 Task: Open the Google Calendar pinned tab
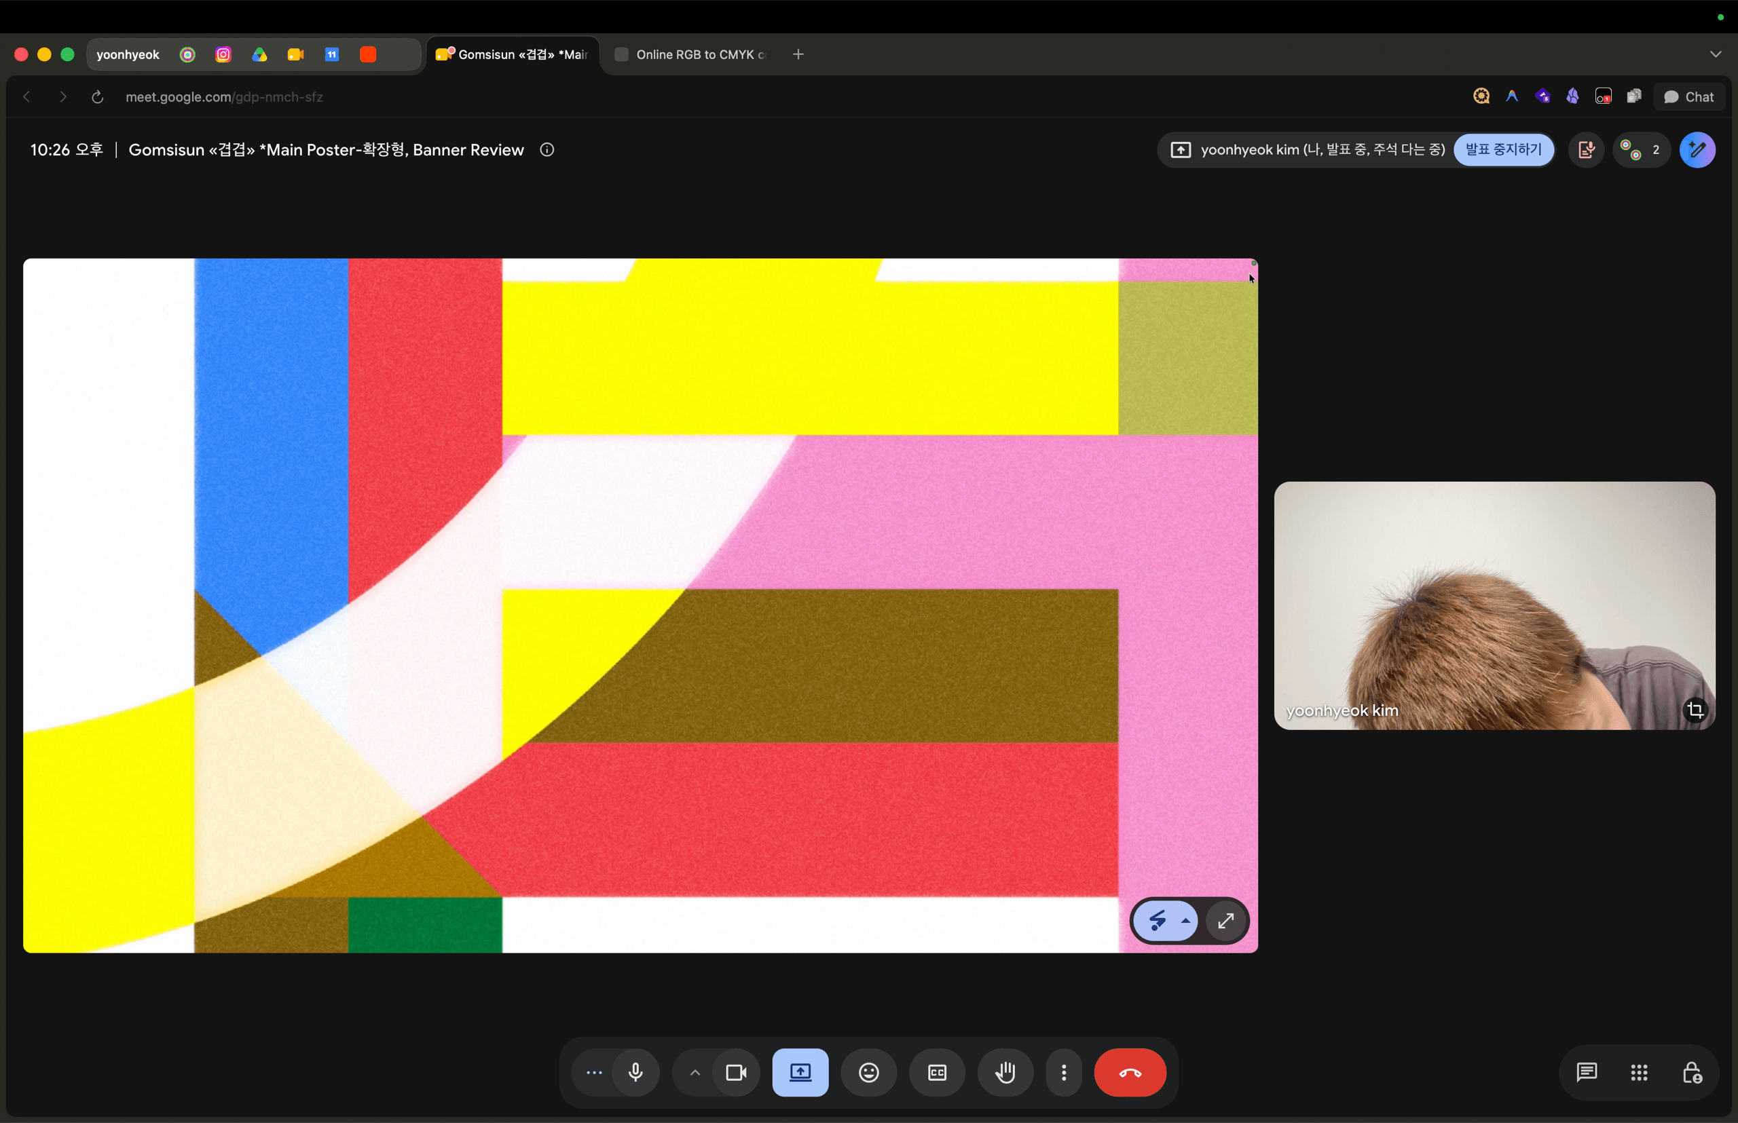pos(332,55)
